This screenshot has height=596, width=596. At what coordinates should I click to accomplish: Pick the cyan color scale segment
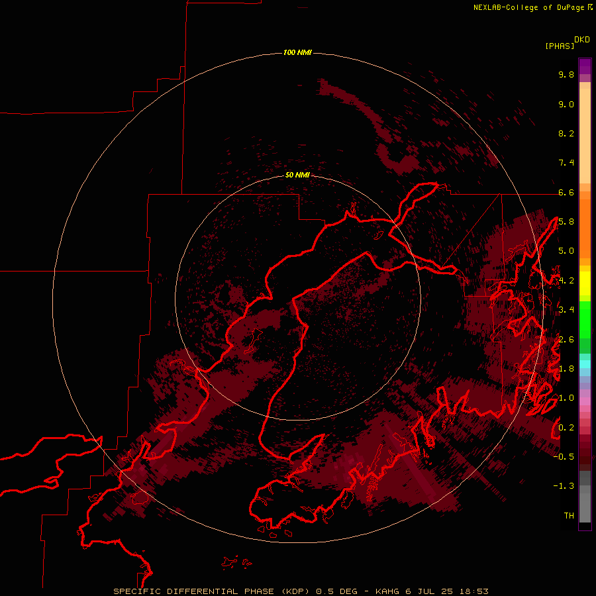(x=585, y=364)
